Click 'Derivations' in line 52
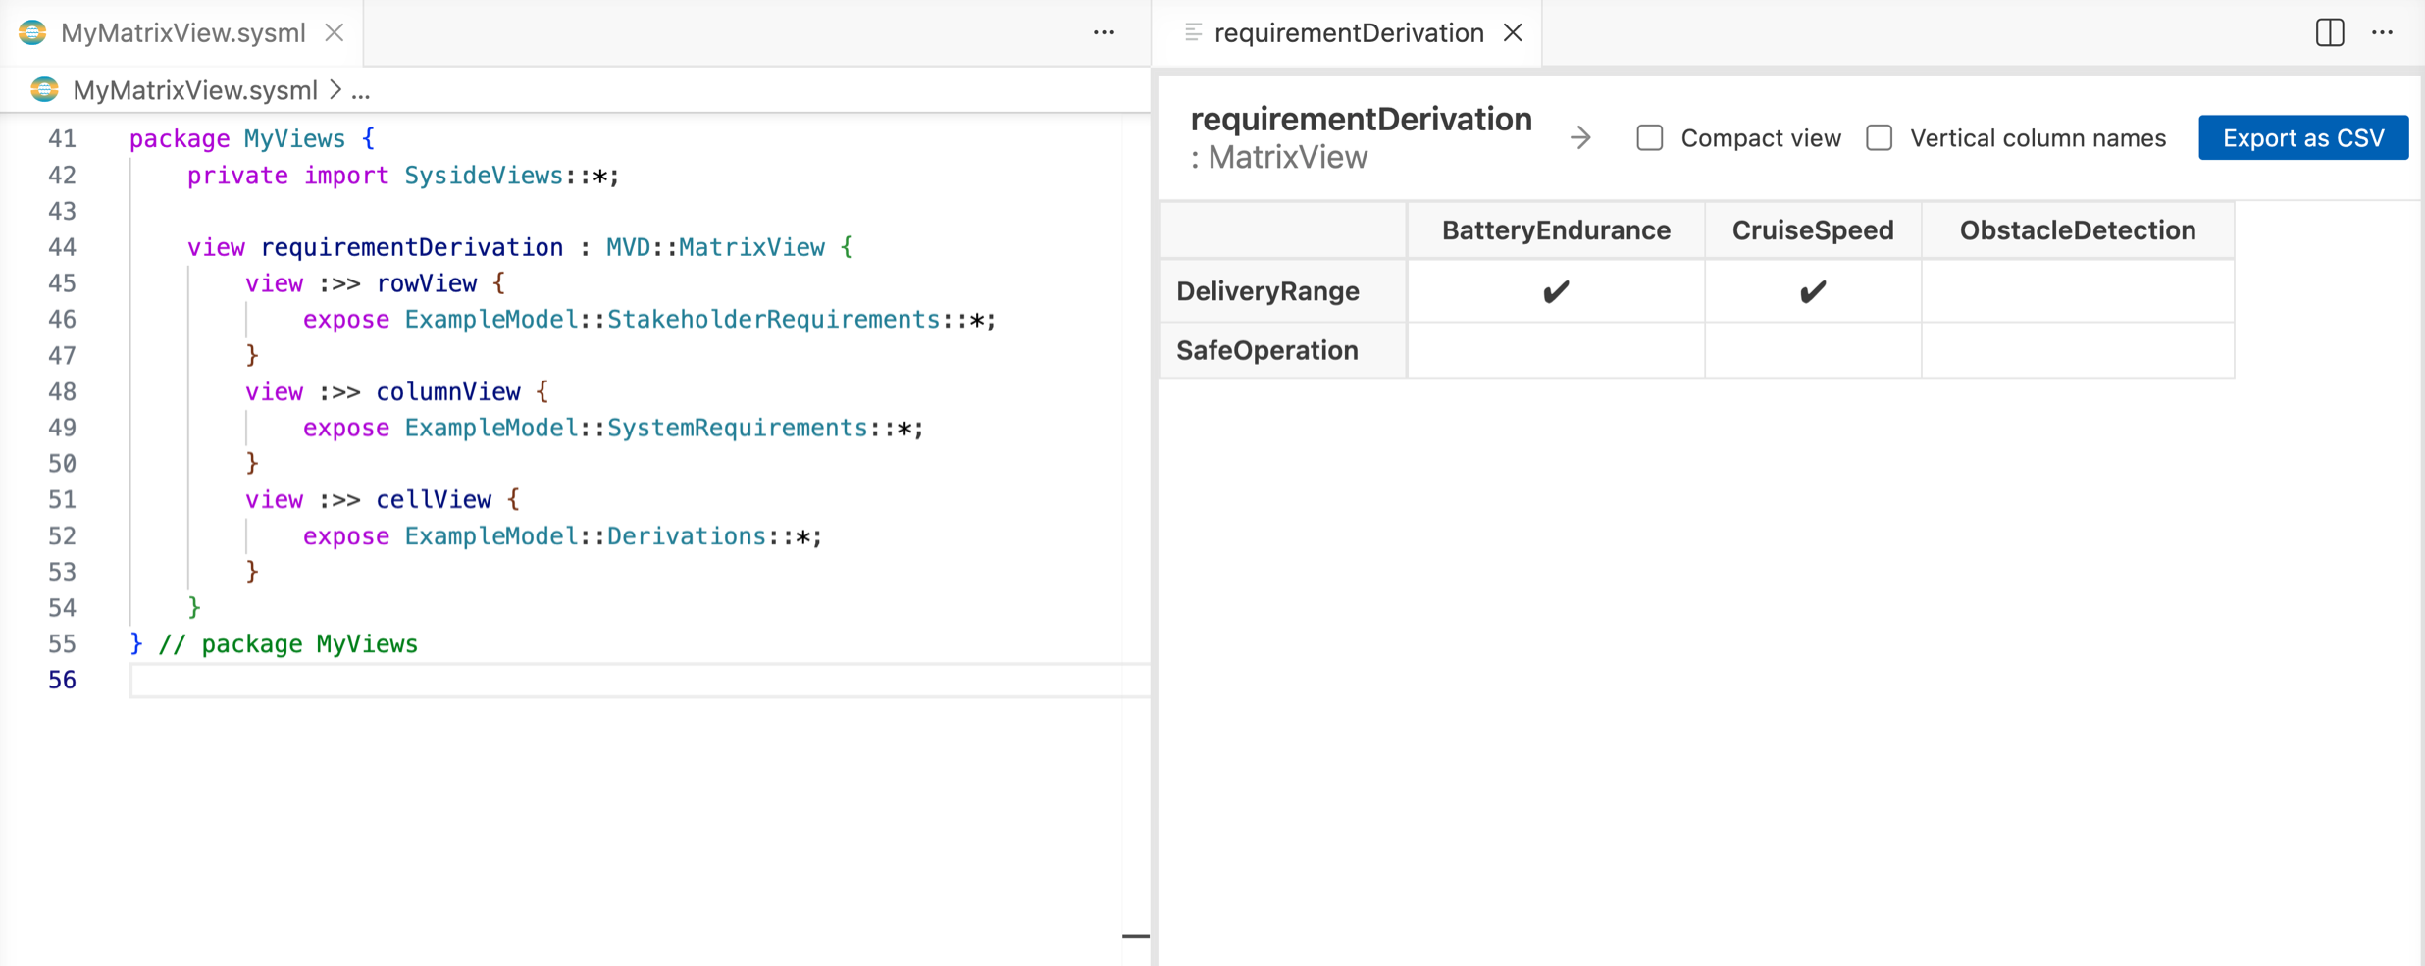The height and width of the screenshot is (966, 2425). point(686,536)
